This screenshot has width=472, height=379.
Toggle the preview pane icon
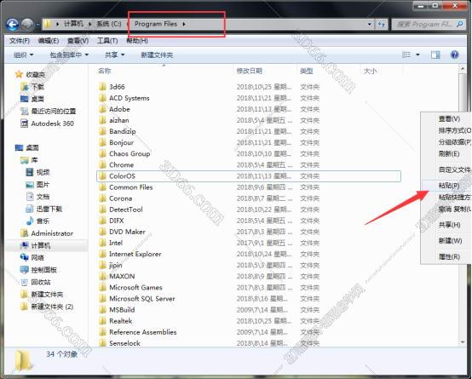click(435, 55)
